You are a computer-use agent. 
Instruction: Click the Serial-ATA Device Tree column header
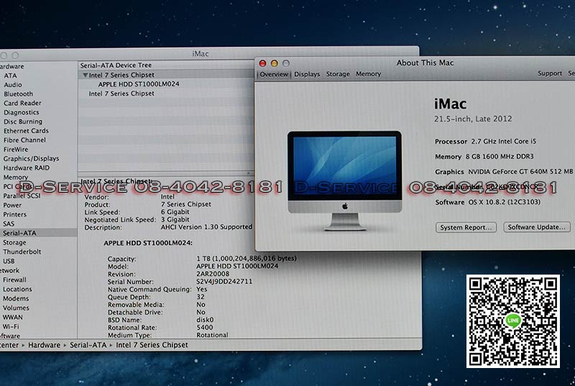[116, 65]
